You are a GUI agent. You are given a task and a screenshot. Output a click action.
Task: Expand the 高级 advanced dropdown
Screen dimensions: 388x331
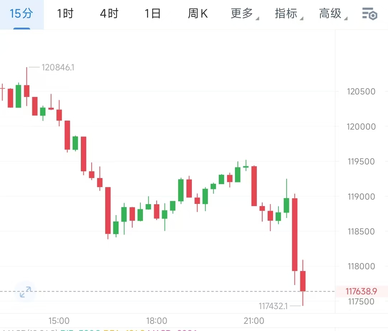point(331,14)
